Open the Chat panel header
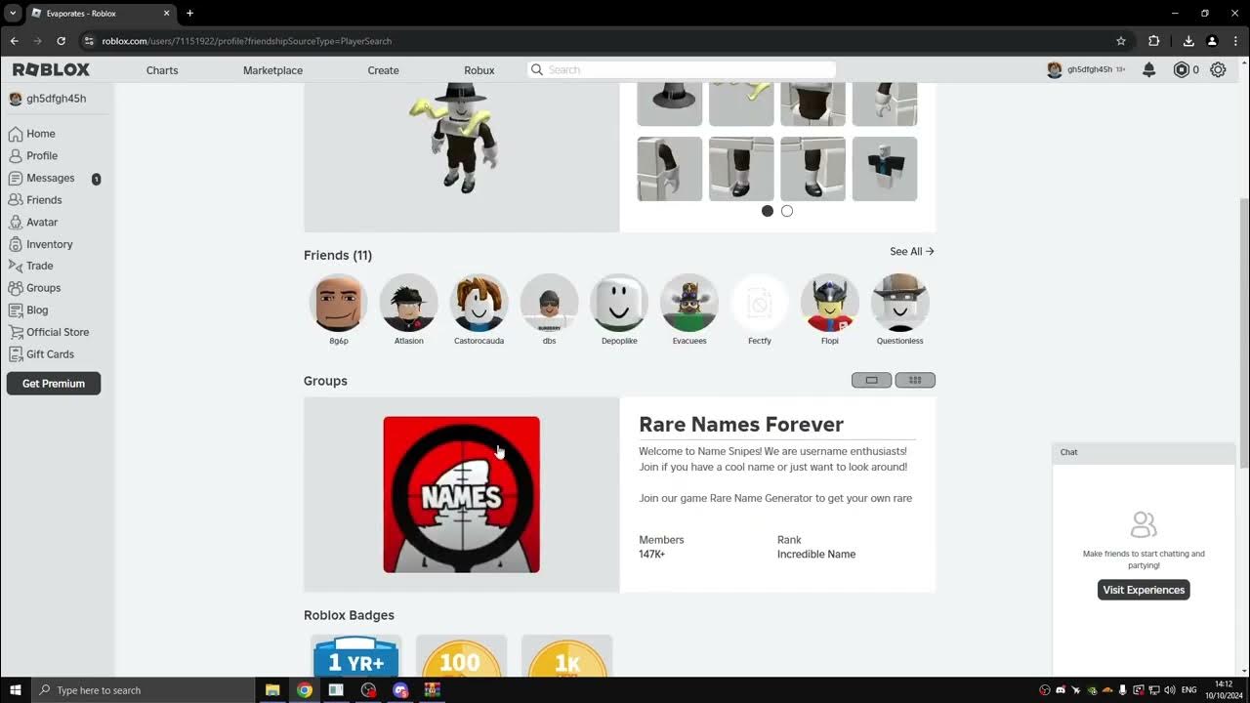This screenshot has height=703, width=1250. tap(1144, 452)
